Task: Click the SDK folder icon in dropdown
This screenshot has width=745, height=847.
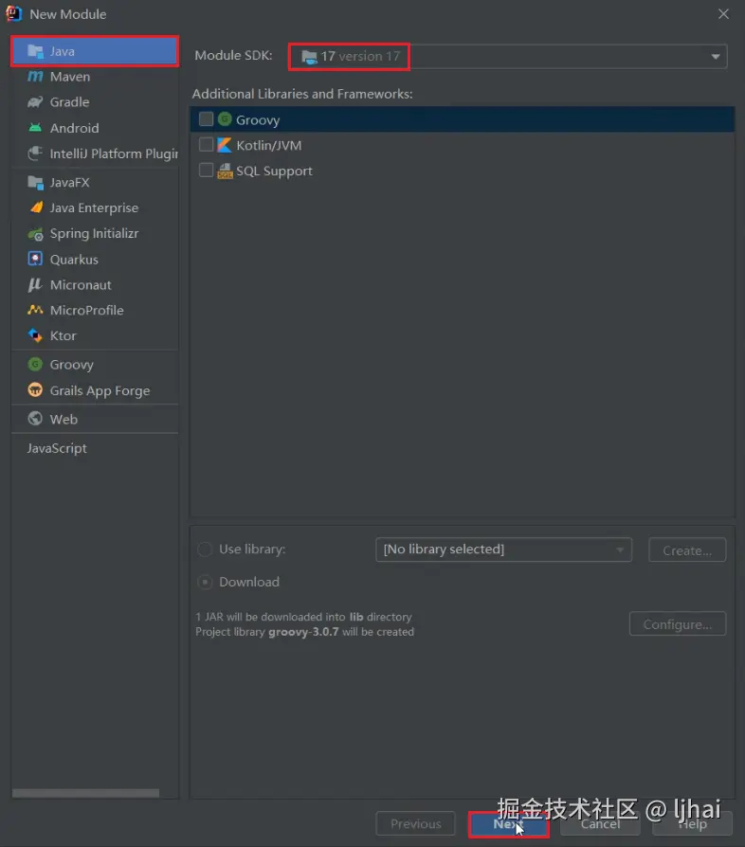Action: coord(309,57)
